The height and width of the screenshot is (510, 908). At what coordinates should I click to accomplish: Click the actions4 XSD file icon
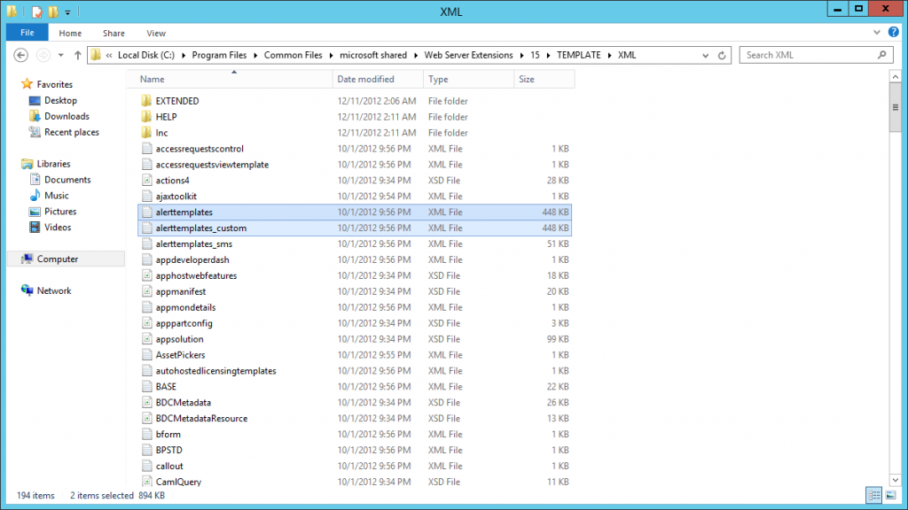[x=147, y=181]
